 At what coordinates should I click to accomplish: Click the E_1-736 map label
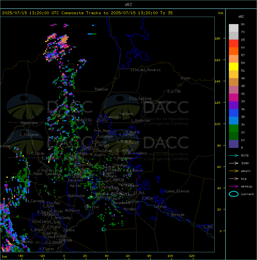(x=174, y=91)
